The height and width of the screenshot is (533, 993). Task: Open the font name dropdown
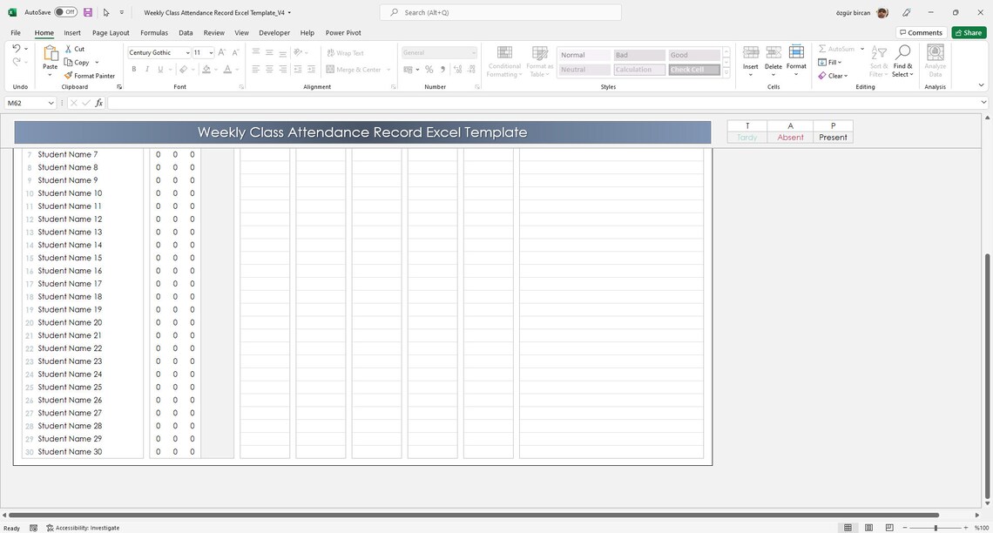[188, 52]
